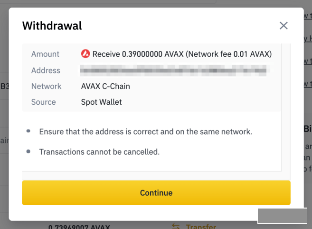Click the 0.73968007 AVAX balance behind the dialog
The height and width of the screenshot is (229, 312).
click(x=78, y=227)
